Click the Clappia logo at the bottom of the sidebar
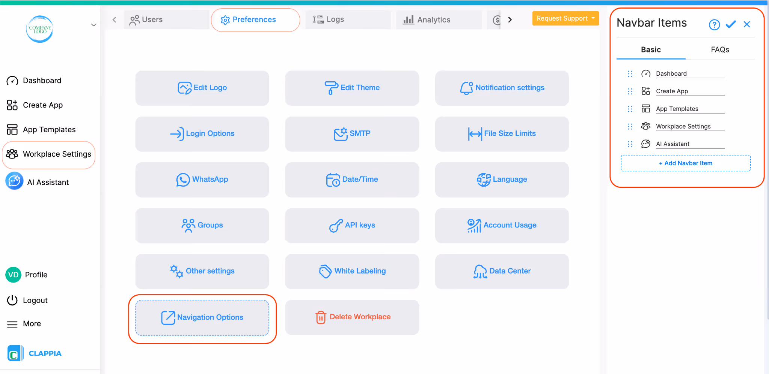Viewport: 769px width, 374px height. 35,353
